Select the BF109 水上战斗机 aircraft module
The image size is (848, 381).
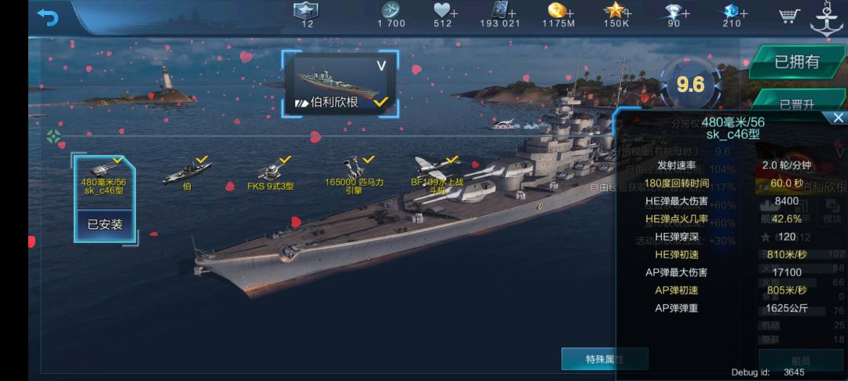tap(437, 175)
